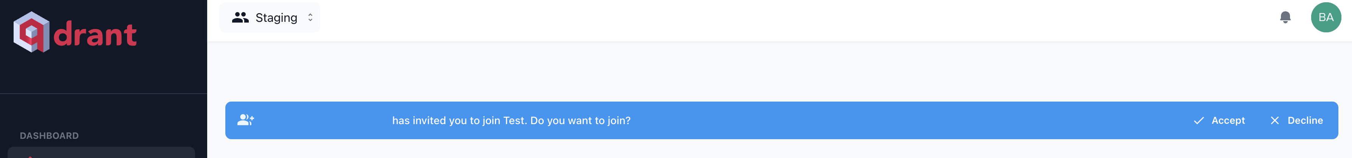Open the BA user avatar menu

point(1326,17)
